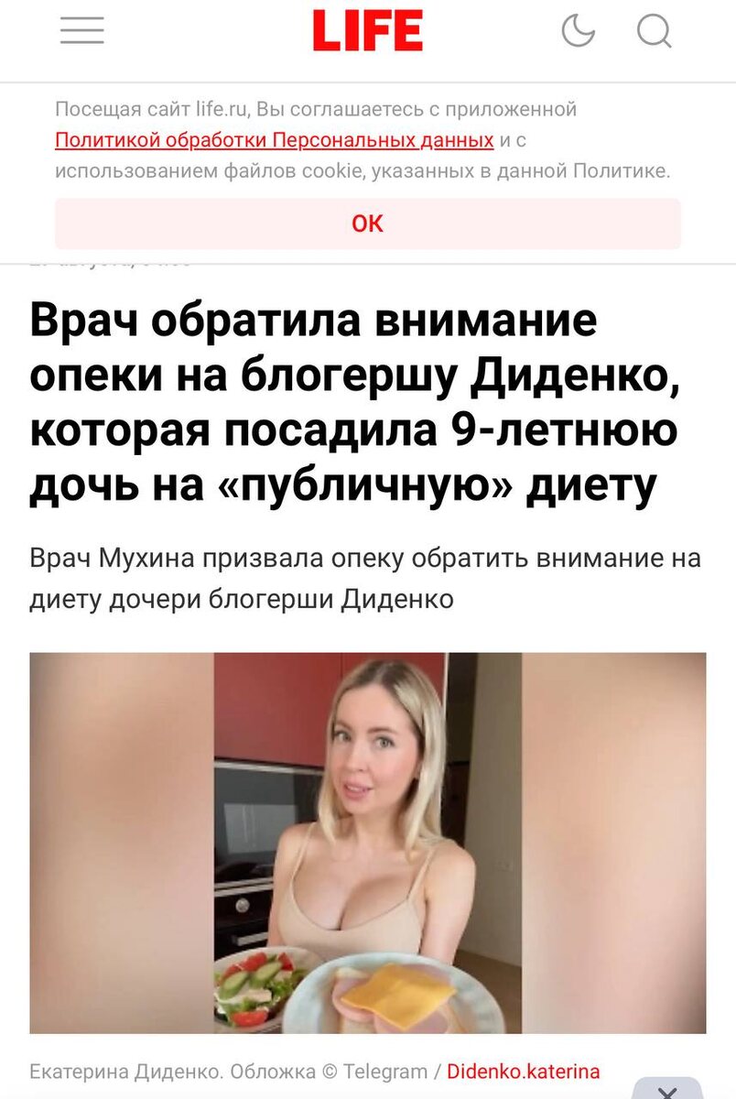The width and height of the screenshot is (736, 1099).
Task: Click the blurred left side of photo
Action: [122, 843]
